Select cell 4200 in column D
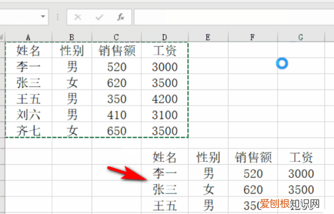This screenshot has height=214, width=334. (x=165, y=98)
